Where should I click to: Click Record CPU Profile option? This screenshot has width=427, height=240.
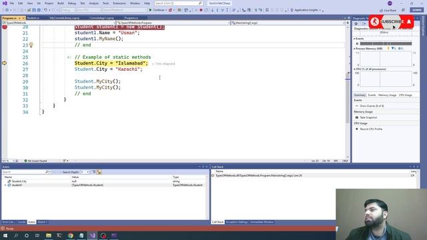click(x=371, y=129)
